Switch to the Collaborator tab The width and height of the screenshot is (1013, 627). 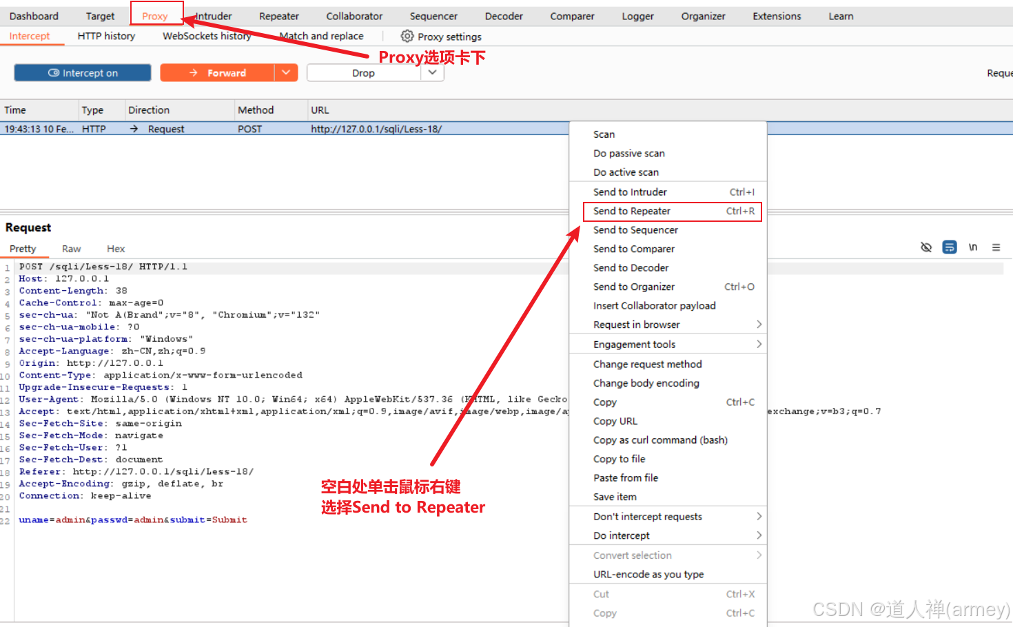click(354, 16)
